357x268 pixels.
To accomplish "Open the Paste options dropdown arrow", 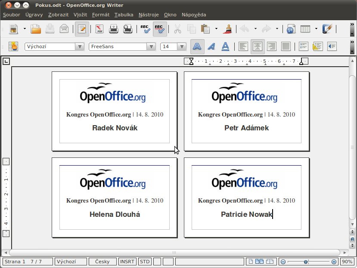I will tap(216, 29).
